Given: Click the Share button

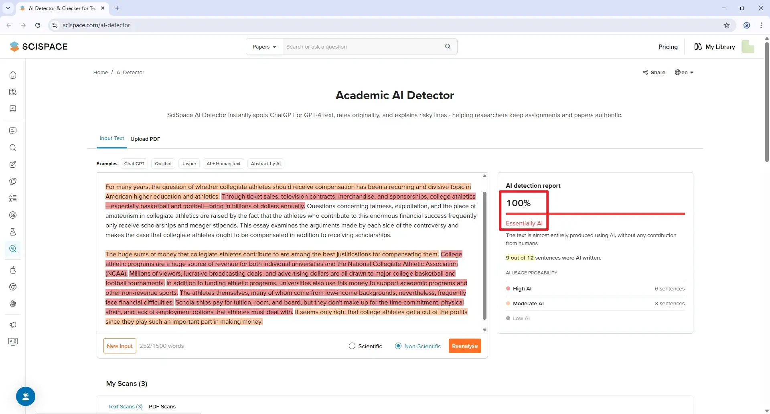Looking at the screenshot, I should [654, 73].
